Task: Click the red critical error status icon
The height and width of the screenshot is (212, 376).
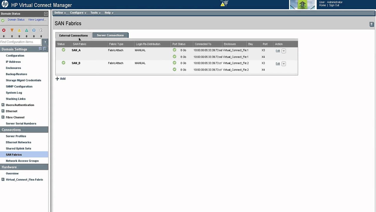Action: [4, 30]
